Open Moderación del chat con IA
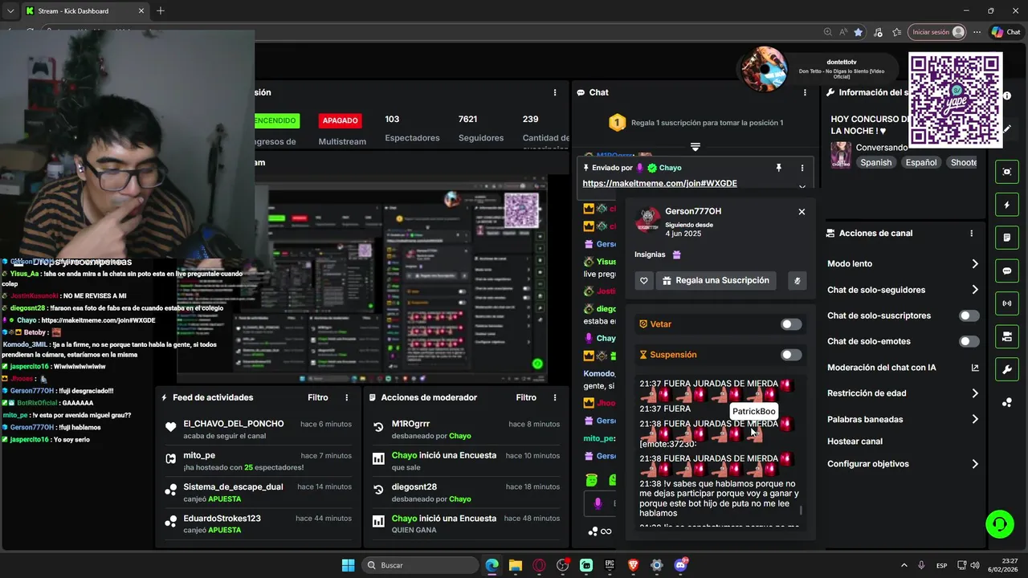This screenshot has width=1028, height=578. coord(904,368)
